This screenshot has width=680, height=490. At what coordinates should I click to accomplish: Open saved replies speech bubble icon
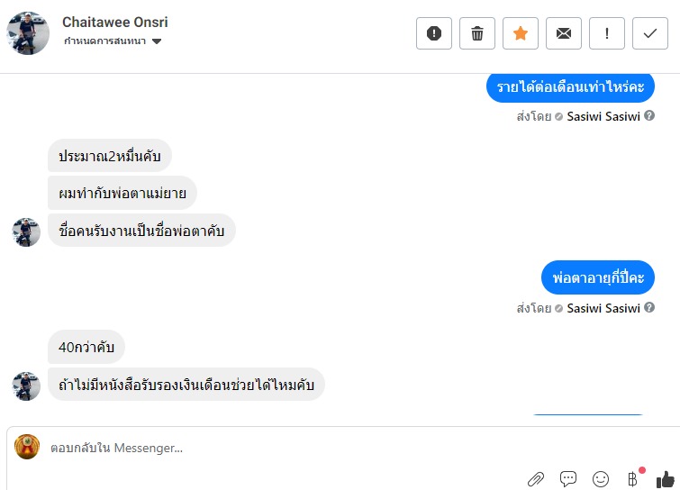coord(568,479)
